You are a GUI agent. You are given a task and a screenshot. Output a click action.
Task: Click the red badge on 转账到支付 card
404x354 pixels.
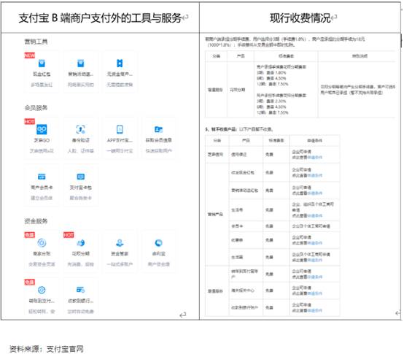point(30,282)
